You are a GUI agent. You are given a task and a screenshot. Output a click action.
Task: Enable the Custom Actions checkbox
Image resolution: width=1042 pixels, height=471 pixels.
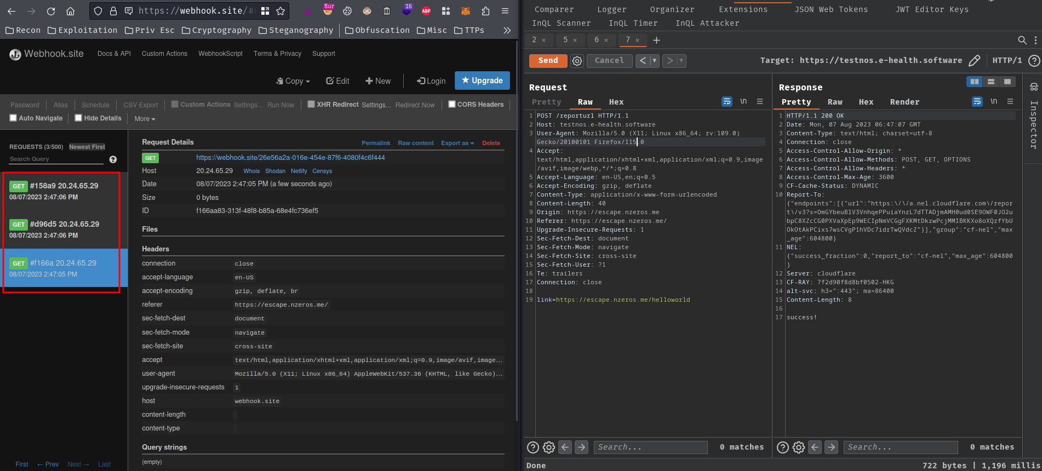tap(175, 104)
